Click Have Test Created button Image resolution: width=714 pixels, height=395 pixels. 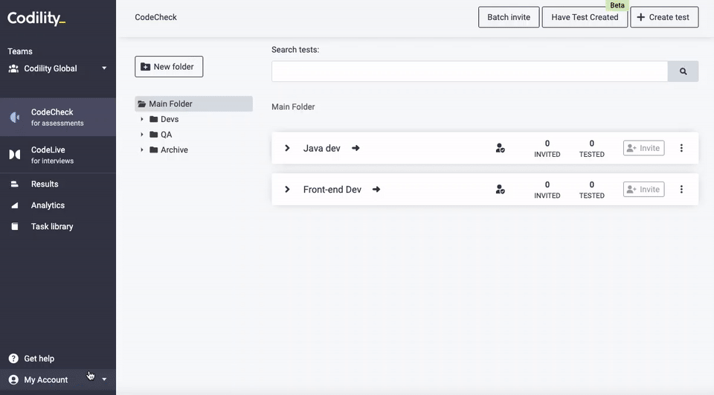585,17
